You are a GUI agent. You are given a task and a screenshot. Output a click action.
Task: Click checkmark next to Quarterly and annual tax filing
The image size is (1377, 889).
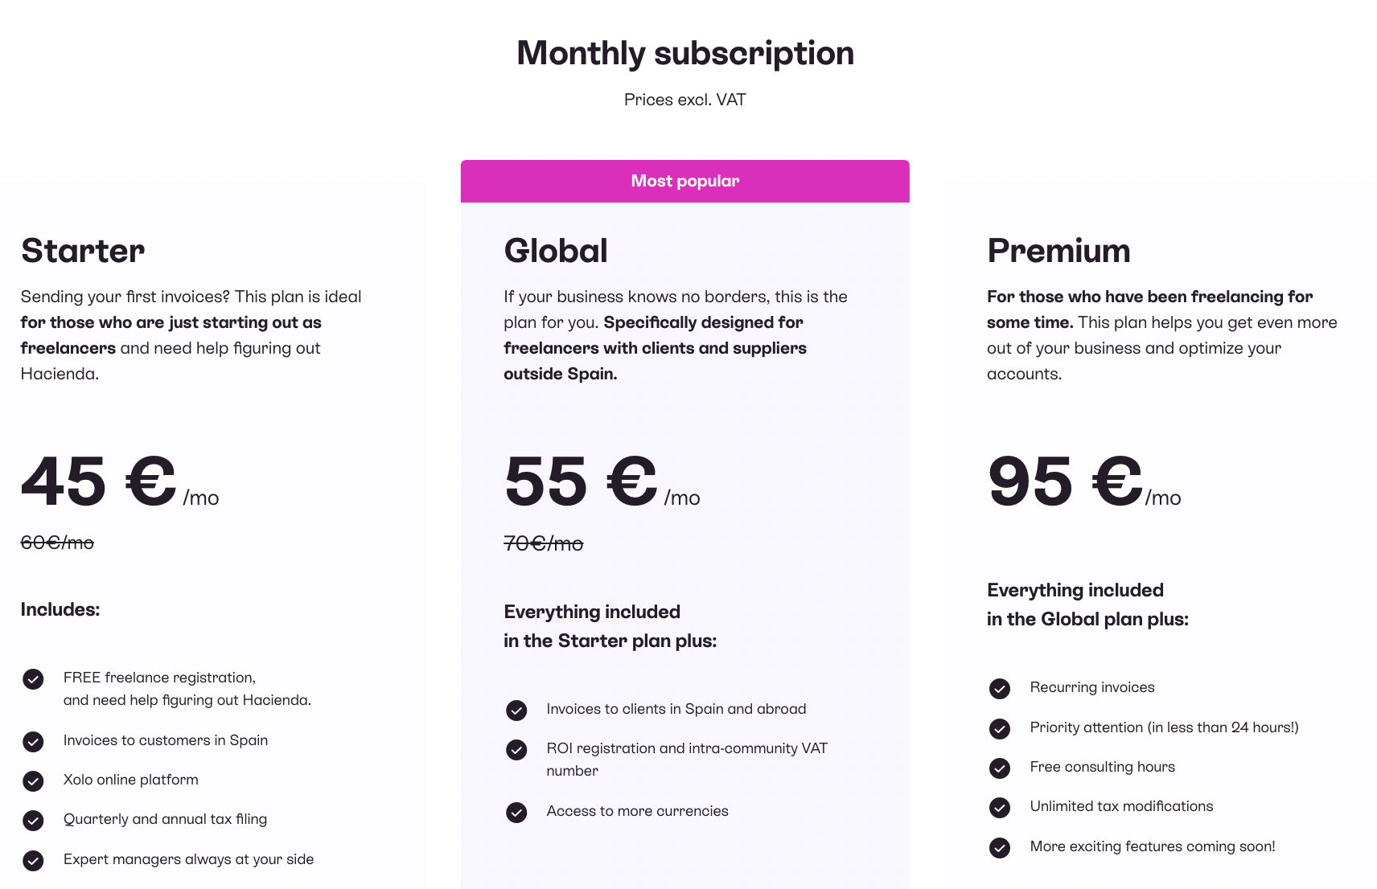[x=33, y=820]
